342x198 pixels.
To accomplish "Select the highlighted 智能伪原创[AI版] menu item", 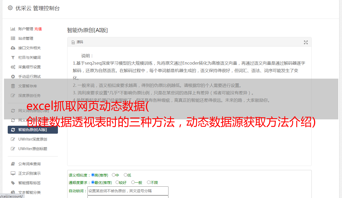I will [33, 130].
